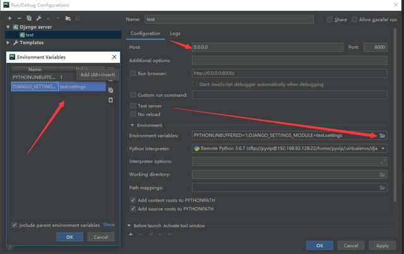
Task: Select the Django server tree icon
Action: pos(15,27)
